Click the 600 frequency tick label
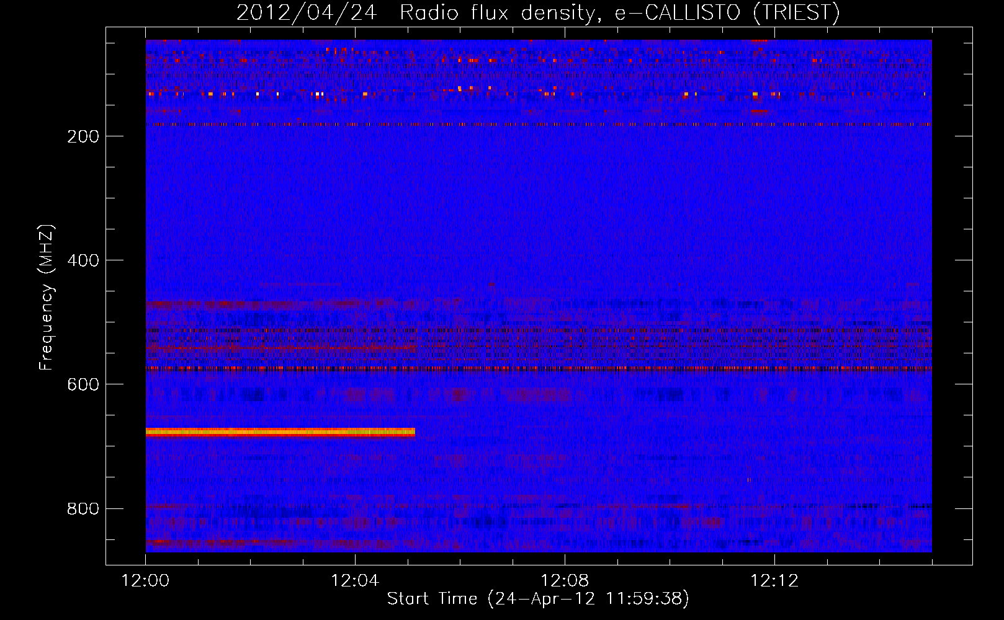Image resolution: width=1004 pixels, height=620 pixels. click(83, 384)
